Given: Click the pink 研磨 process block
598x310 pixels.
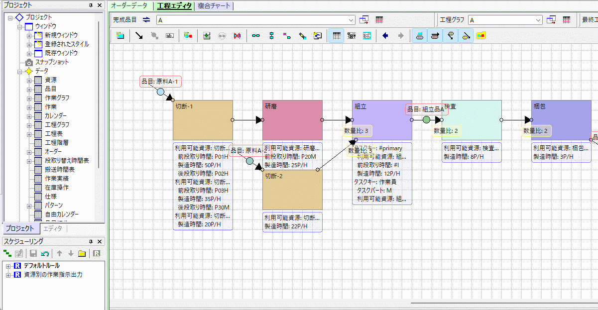Looking at the screenshot, I should (x=292, y=120).
